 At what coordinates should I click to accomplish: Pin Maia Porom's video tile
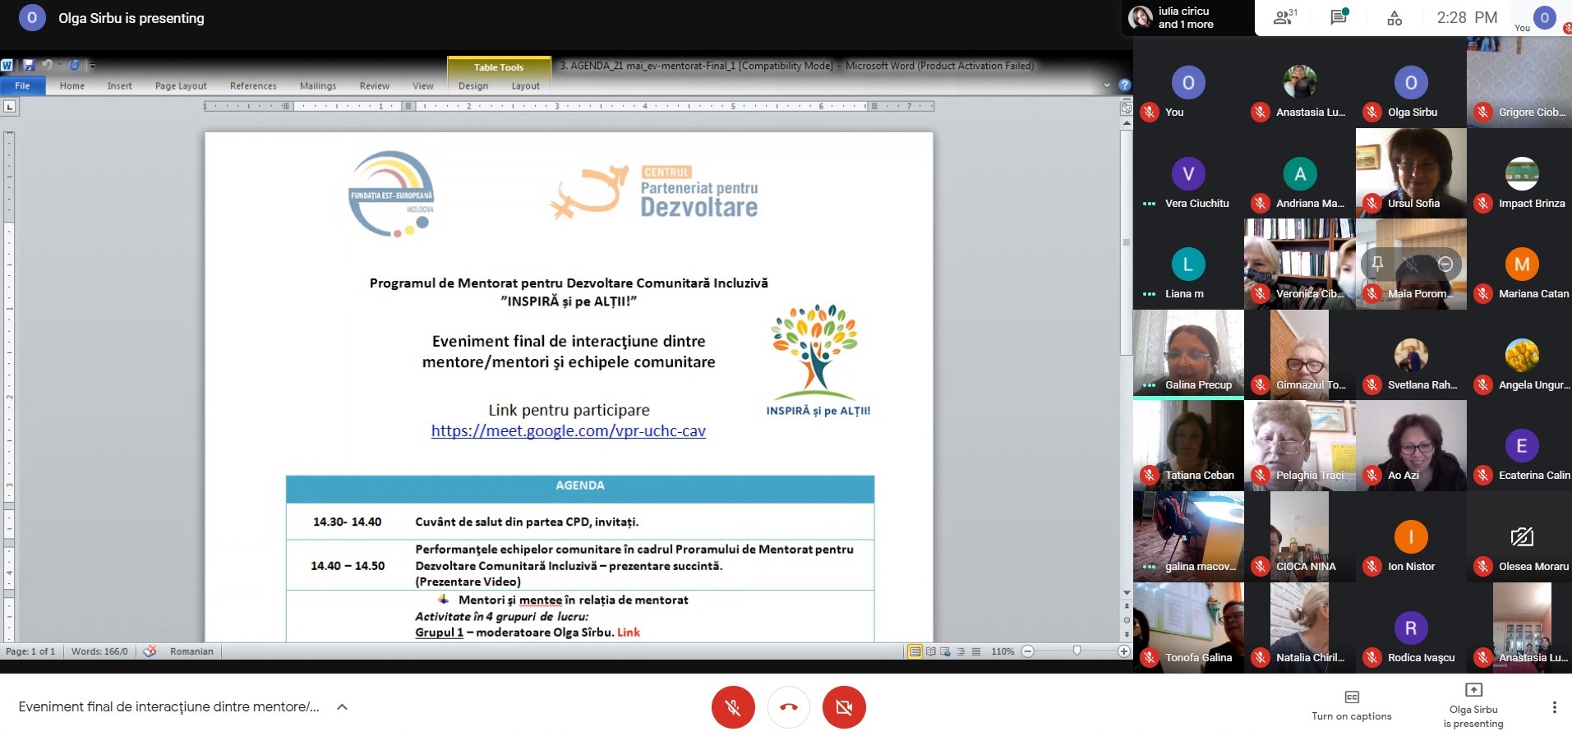click(x=1378, y=264)
